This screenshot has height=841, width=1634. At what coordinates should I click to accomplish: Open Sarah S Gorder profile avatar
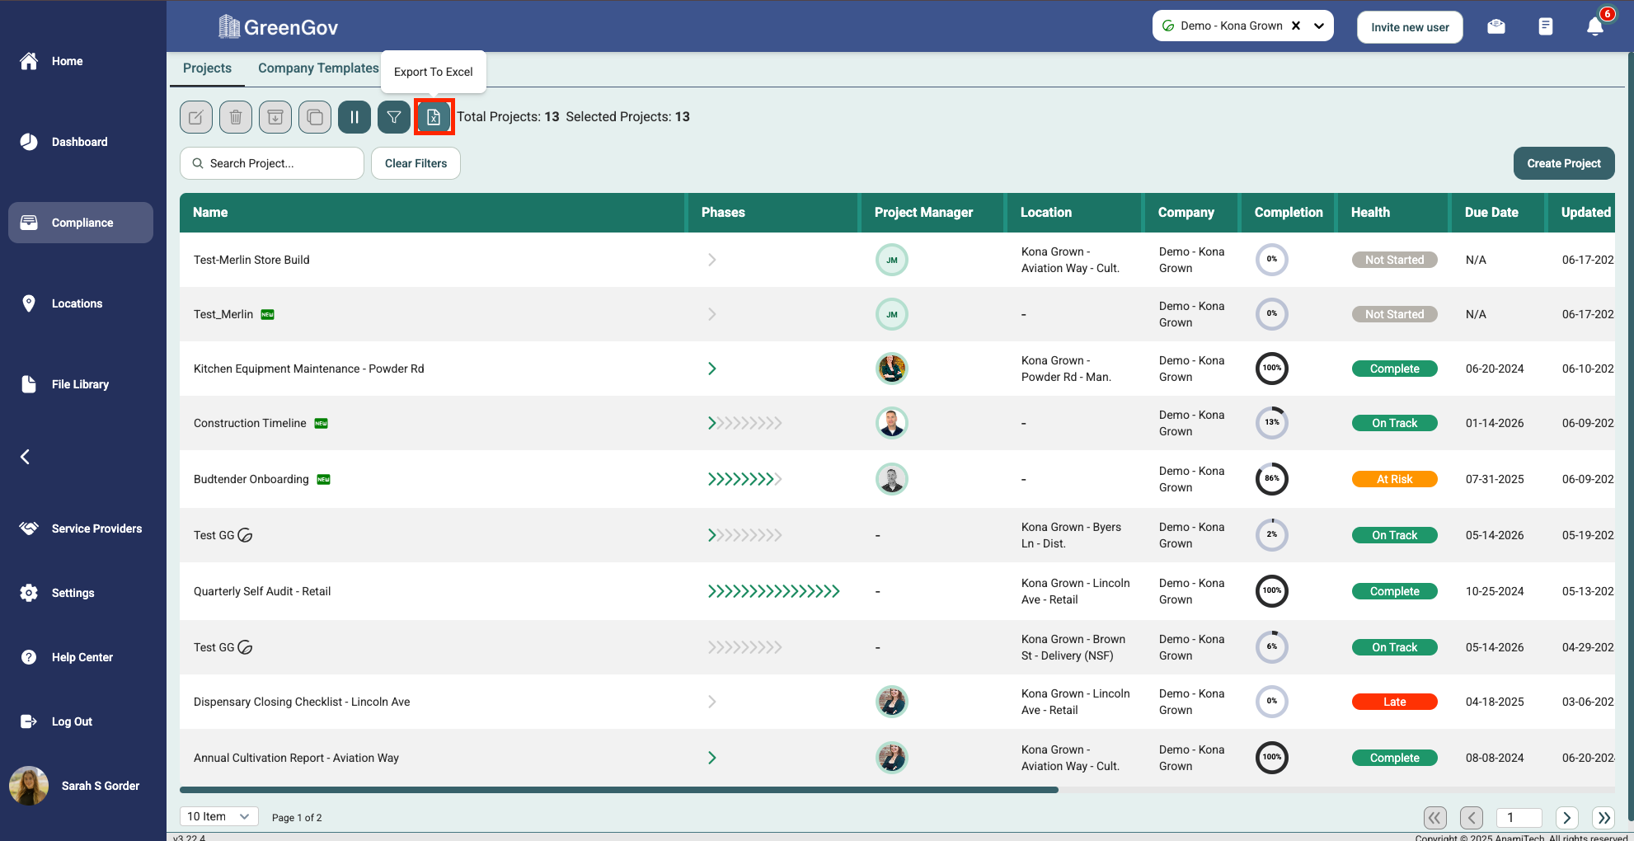[29, 786]
